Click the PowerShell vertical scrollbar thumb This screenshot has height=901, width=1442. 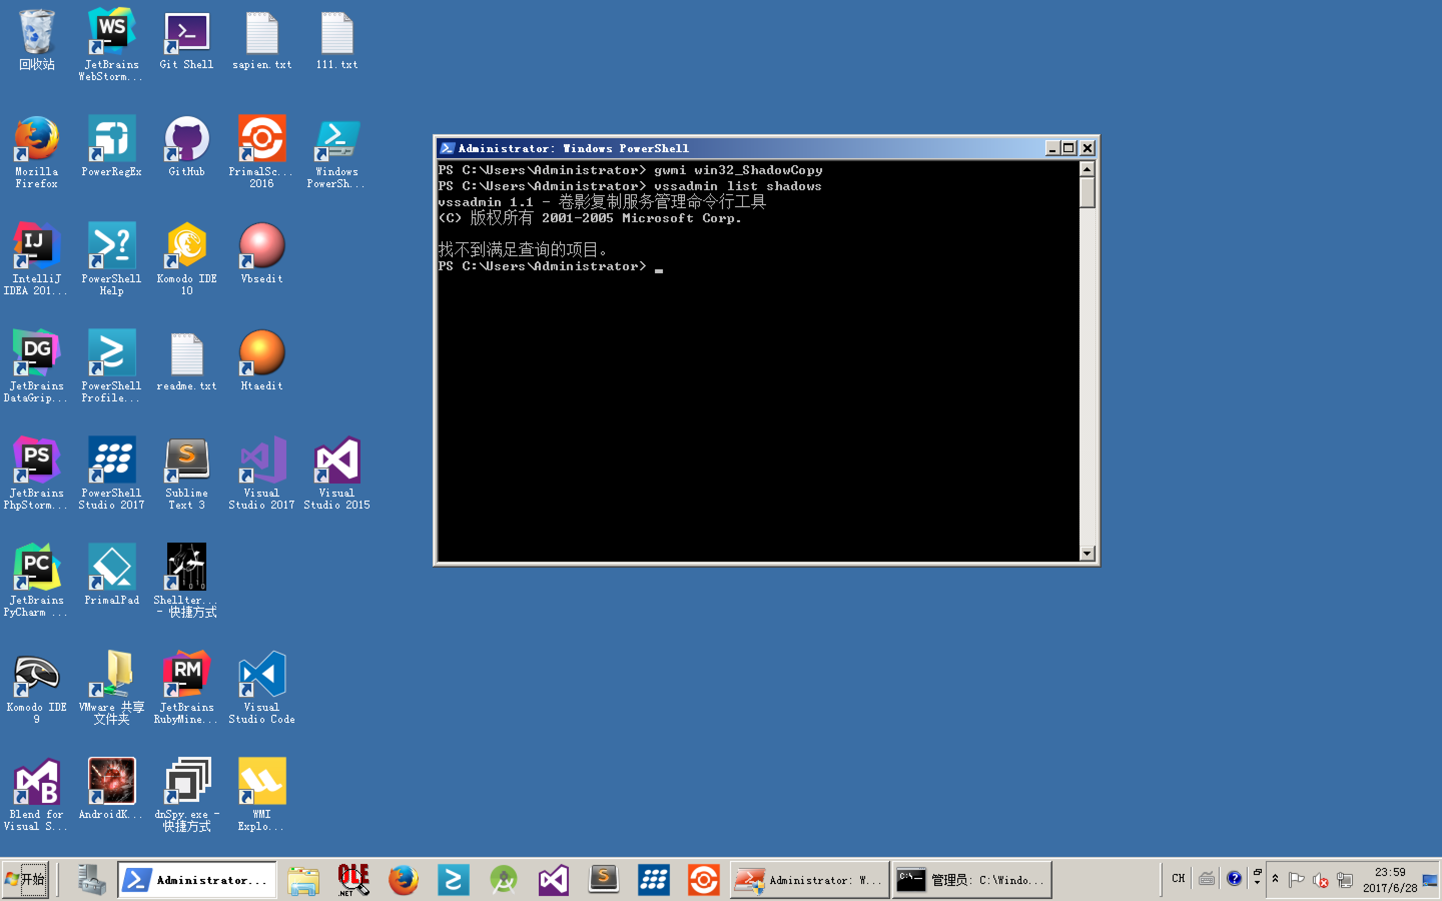(x=1087, y=193)
